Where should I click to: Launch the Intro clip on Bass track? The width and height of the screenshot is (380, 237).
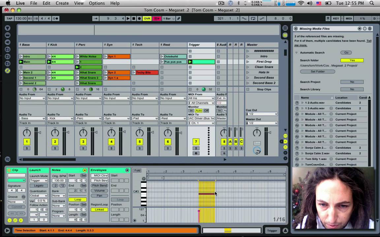pos(21,56)
